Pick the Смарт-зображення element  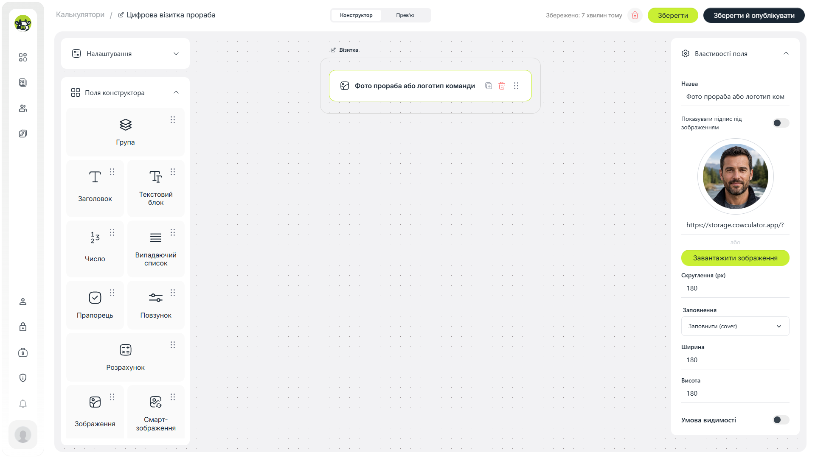click(x=156, y=411)
